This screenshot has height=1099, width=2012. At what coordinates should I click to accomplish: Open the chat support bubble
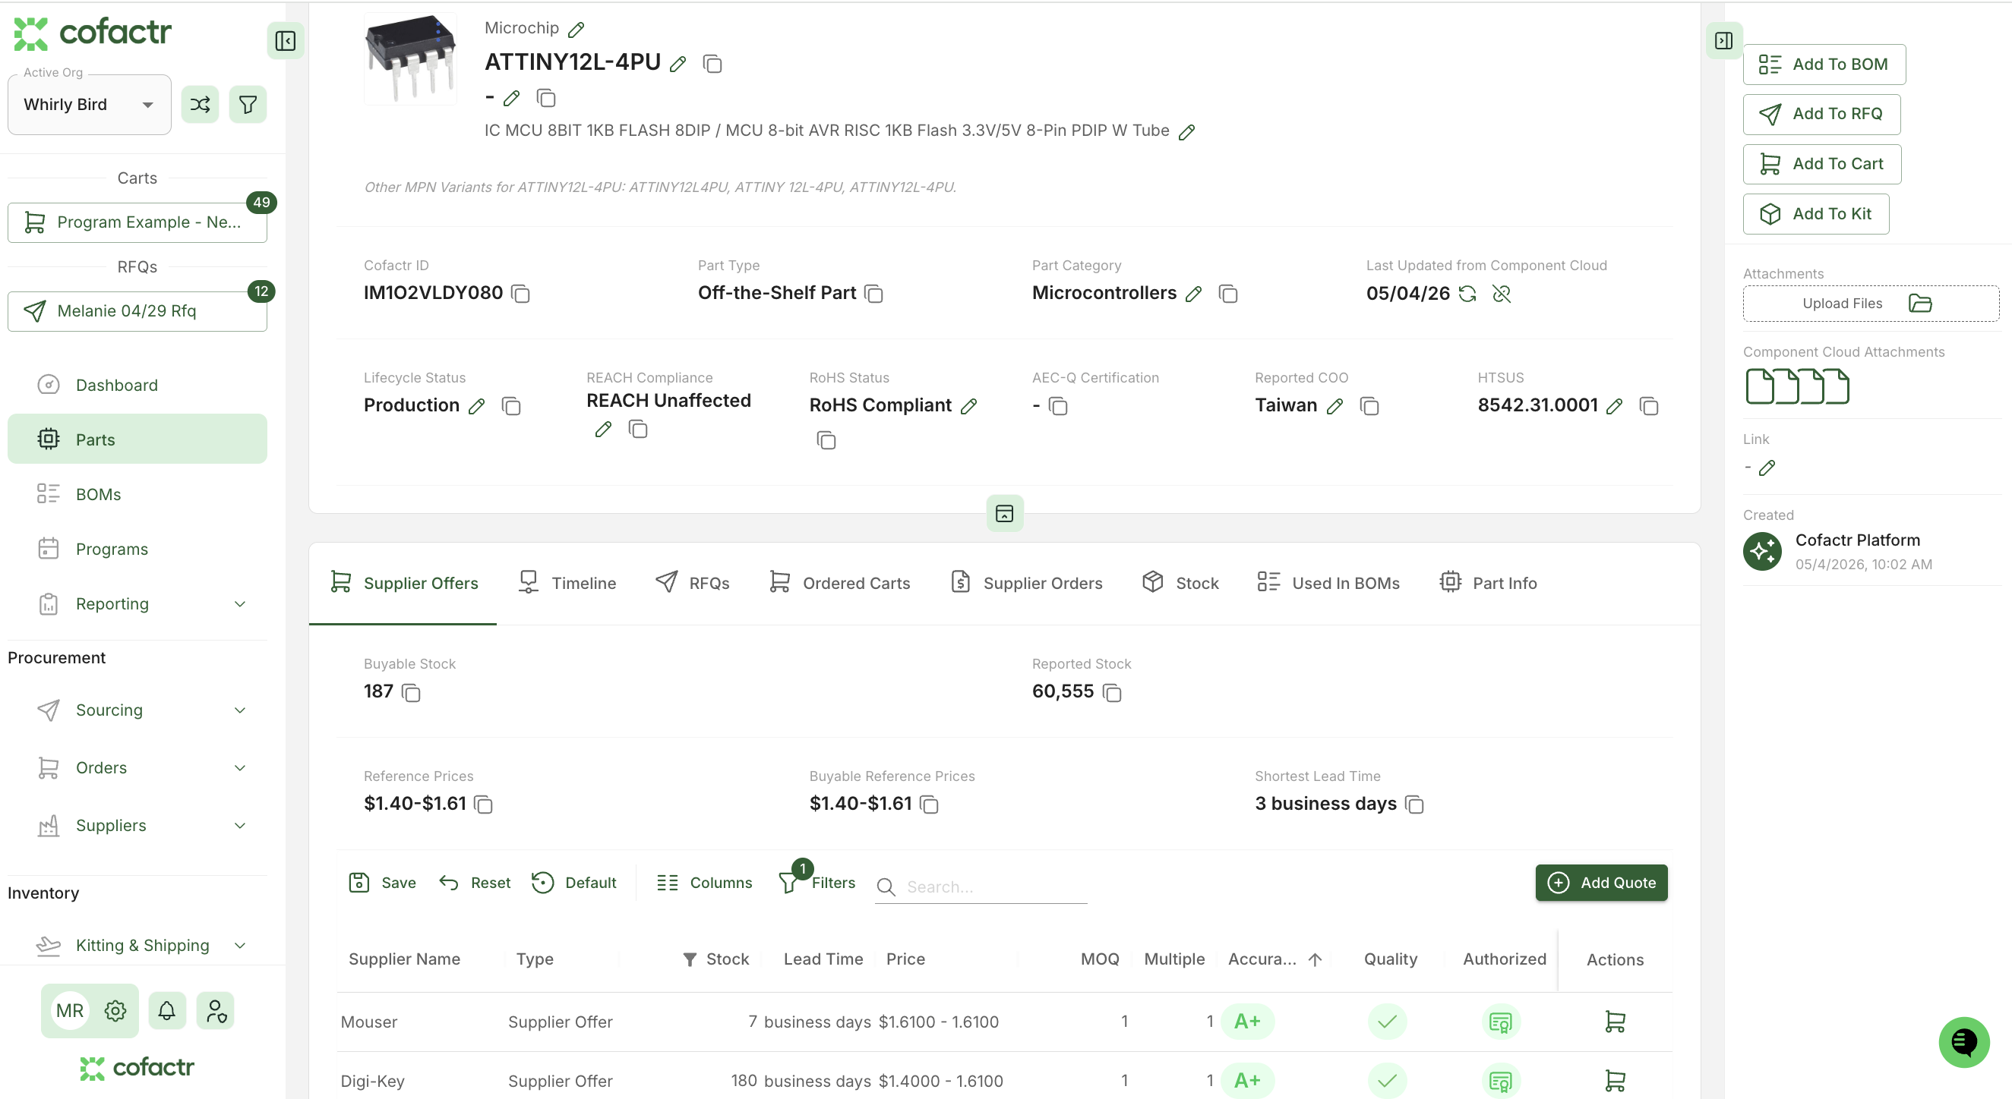(1963, 1042)
